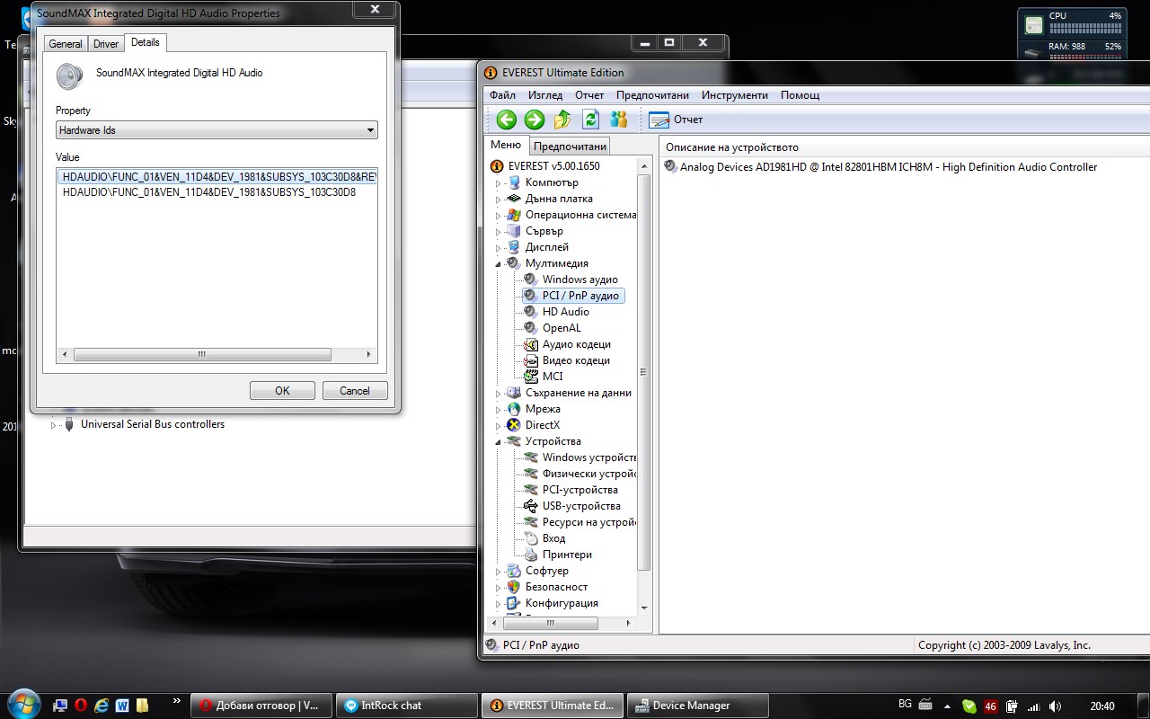Launch Internet Explorer from the quick launch bar

click(102, 706)
